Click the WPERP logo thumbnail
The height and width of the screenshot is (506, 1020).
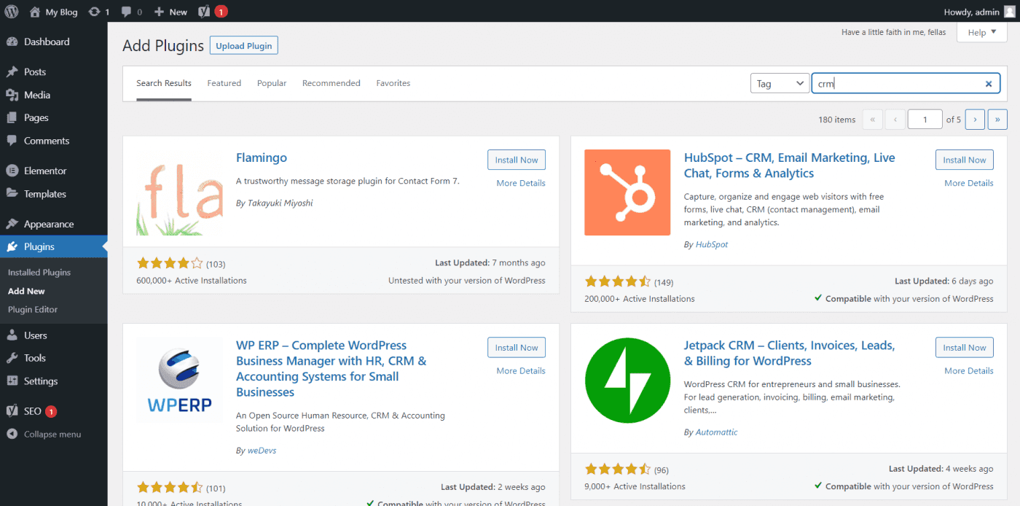(179, 381)
